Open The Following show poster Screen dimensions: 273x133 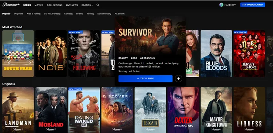(84, 54)
